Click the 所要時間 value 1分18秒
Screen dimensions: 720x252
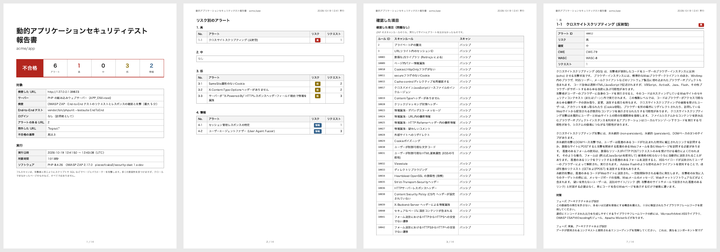[x=53, y=159]
